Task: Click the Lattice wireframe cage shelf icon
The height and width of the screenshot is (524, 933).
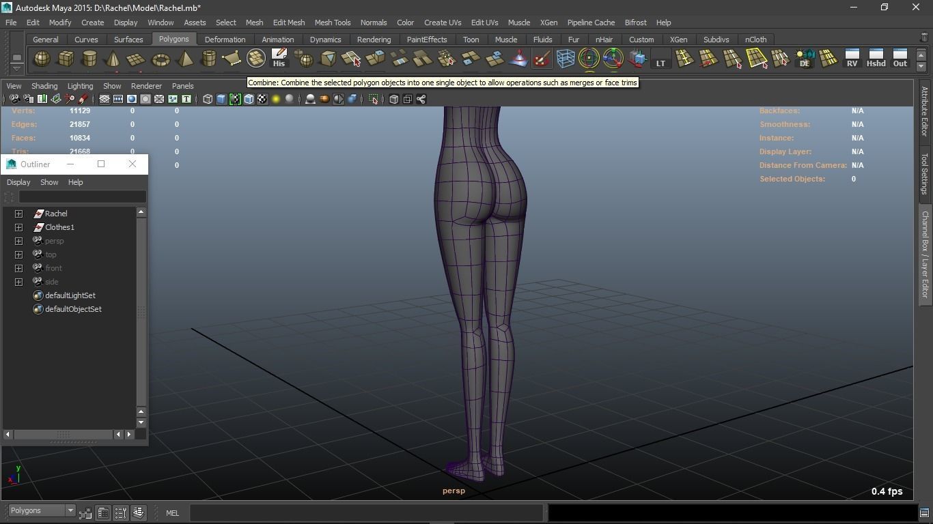Action: click(566, 59)
